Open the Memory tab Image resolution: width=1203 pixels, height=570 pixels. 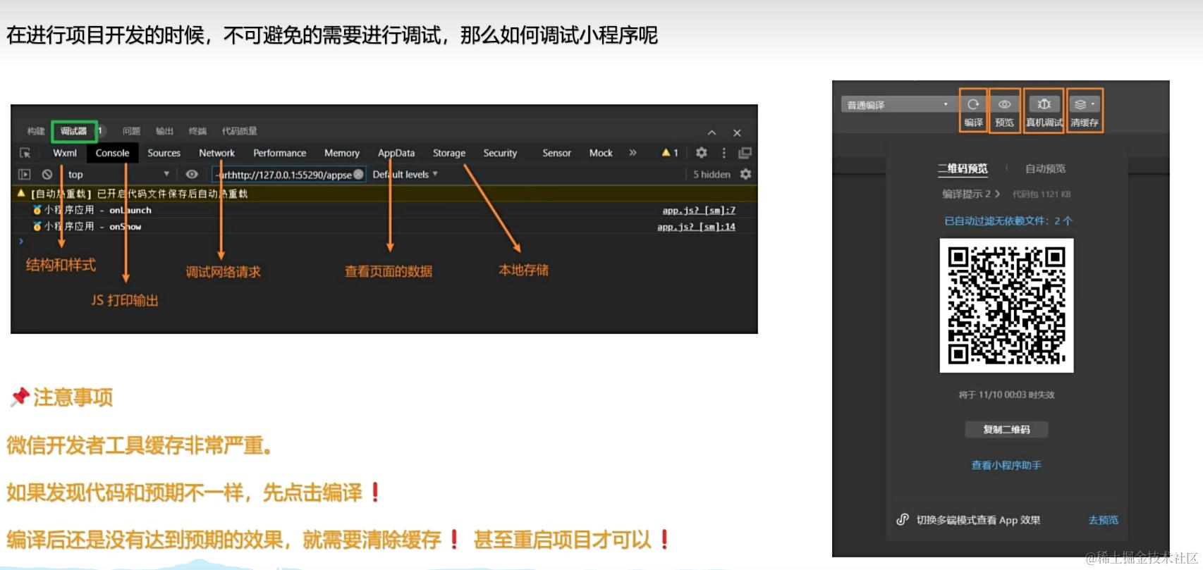click(x=341, y=153)
